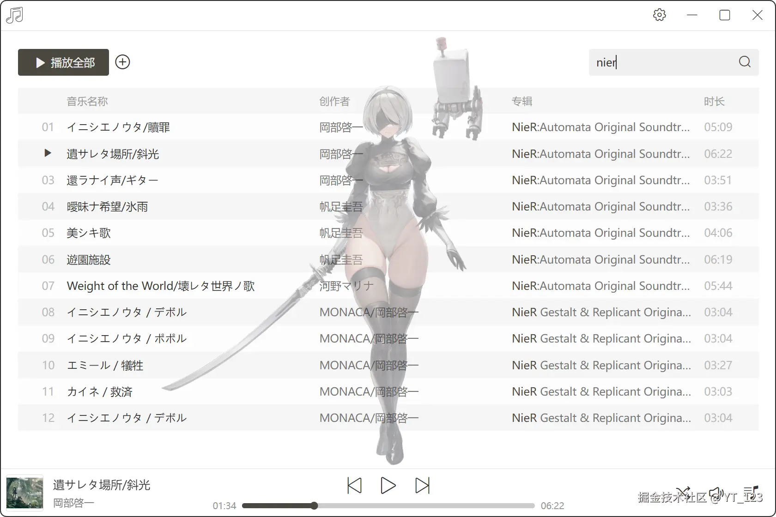Screen dimensions: 776x517
Task: Select track 10 エミール / 犠牲
Action: point(388,365)
